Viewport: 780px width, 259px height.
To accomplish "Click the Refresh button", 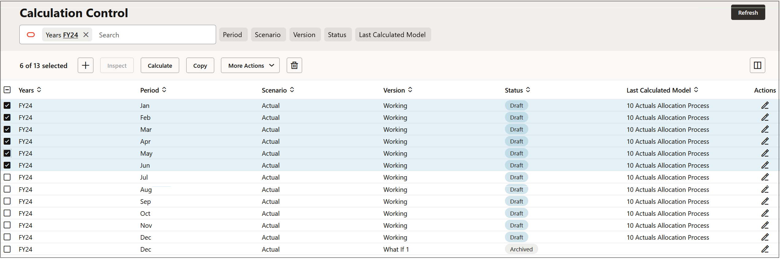I will (748, 13).
